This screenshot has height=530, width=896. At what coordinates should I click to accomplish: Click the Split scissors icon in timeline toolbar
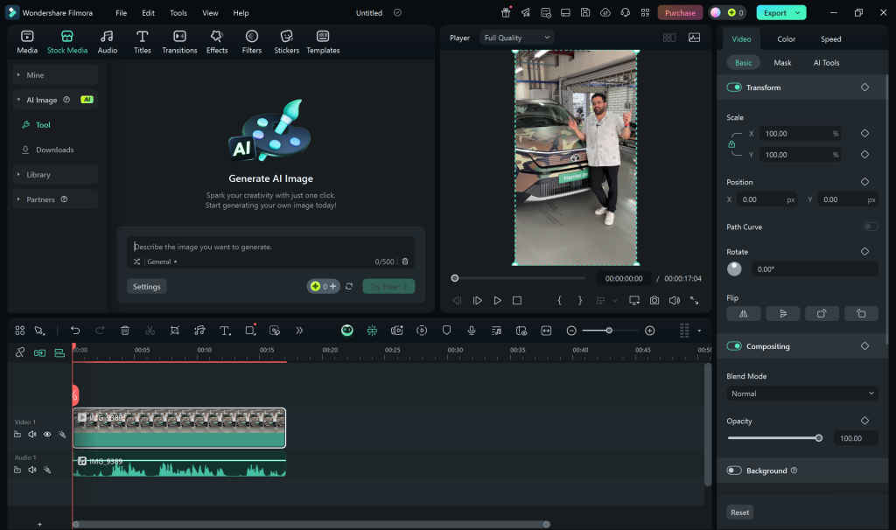pyautogui.click(x=149, y=331)
